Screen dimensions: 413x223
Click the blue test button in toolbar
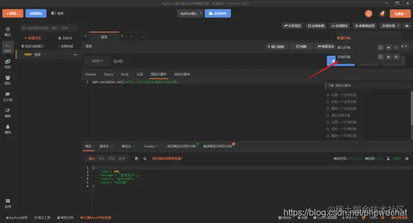coord(36,13)
